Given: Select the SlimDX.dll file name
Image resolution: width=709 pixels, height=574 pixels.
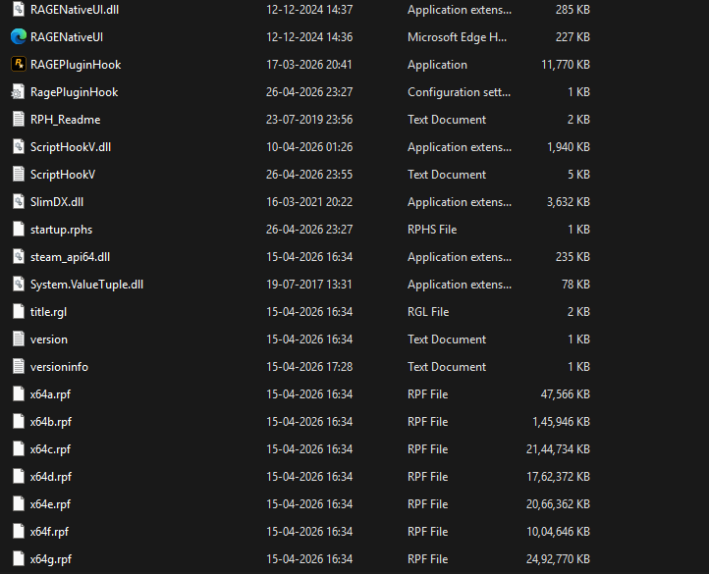Looking at the screenshot, I should click(x=57, y=202).
